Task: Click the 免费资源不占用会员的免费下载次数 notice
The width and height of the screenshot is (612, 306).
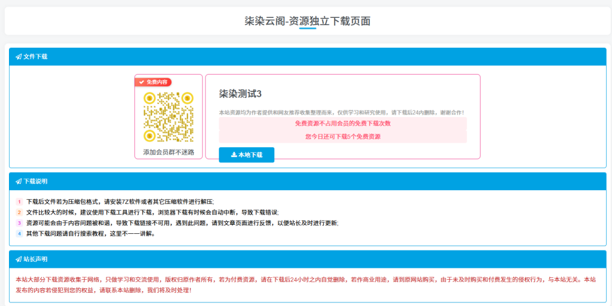Action: [342, 123]
